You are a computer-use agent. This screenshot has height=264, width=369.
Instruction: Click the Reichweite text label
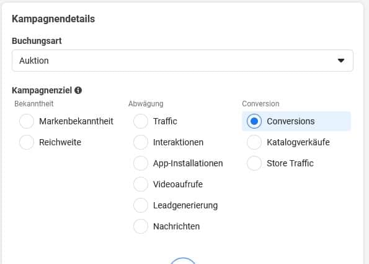pyautogui.click(x=60, y=142)
